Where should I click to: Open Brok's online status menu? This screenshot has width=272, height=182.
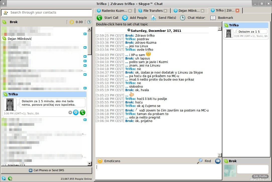click(4, 22)
